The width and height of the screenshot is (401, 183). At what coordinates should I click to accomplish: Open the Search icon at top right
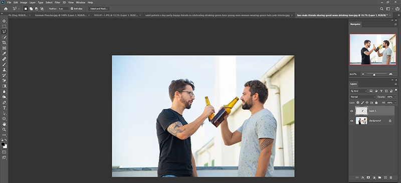[381, 9]
